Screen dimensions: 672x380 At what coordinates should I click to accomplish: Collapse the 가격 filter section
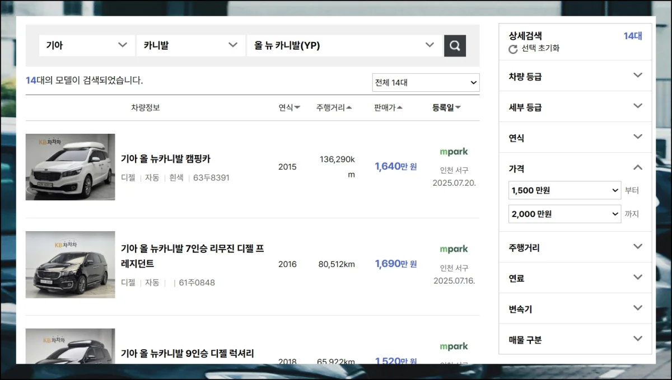tap(575, 168)
